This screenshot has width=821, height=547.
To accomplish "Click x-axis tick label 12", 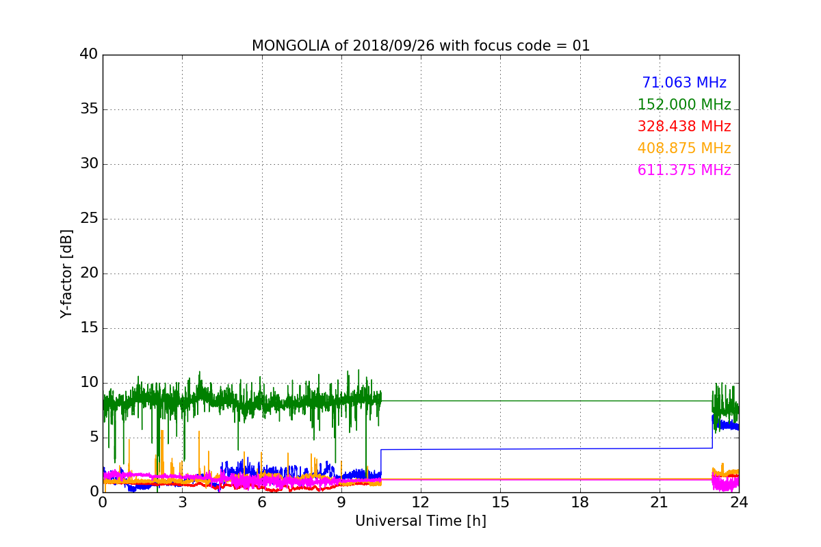I will point(421,503).
